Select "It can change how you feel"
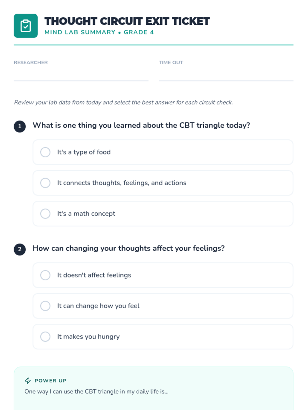The image size is (307, 410). pyautogui.click(x=163, y=306)
